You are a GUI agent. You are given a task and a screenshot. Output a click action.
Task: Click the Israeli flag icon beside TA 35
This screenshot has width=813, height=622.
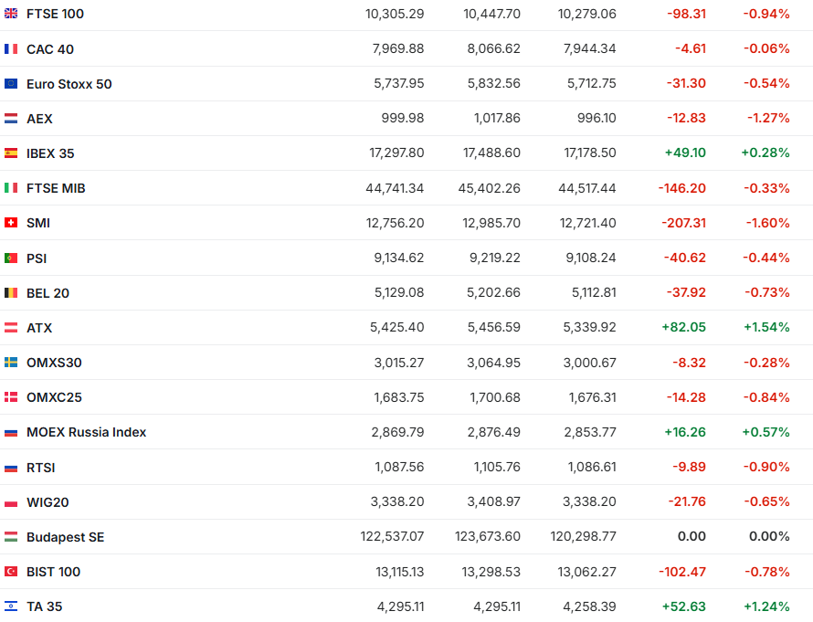11,606
